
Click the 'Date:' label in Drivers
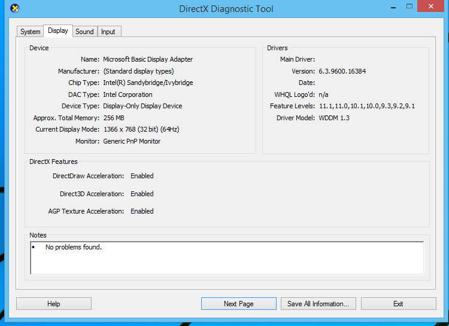coord(307,83)
